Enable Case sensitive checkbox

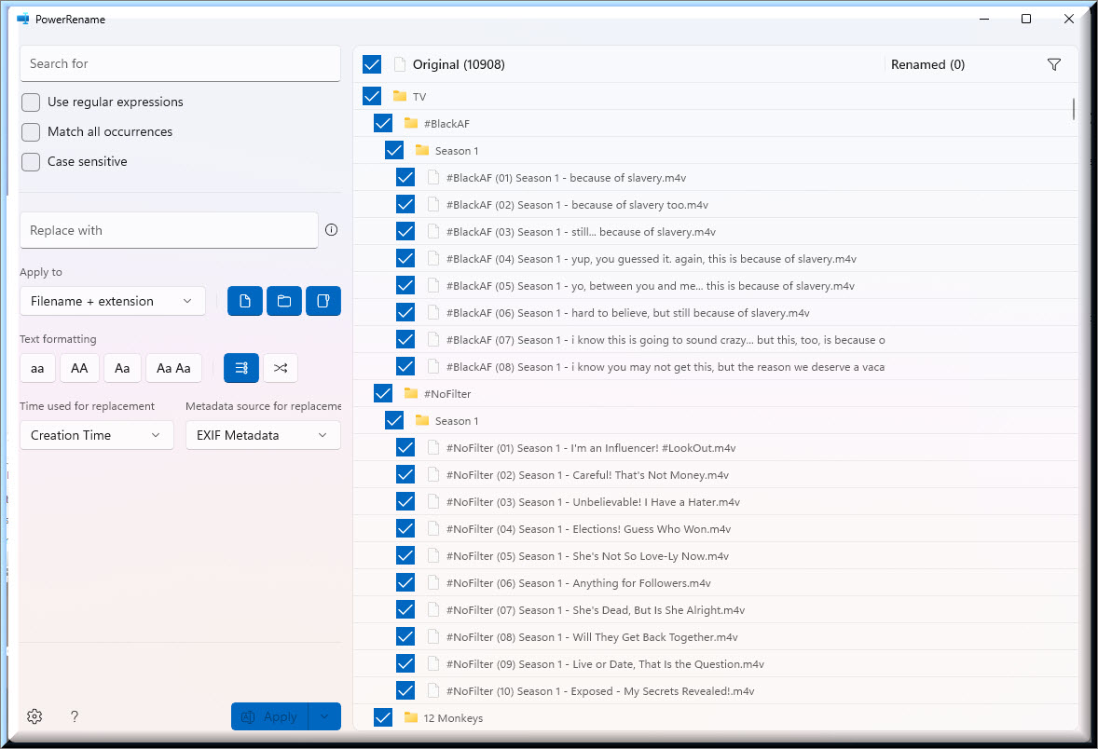pyautogui.click(x=31, y=162)
